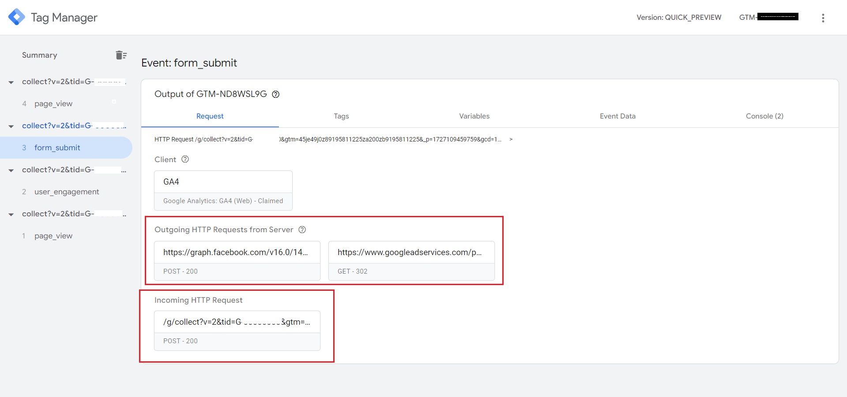Click the Event: form_submit heading

pos(189,63)
